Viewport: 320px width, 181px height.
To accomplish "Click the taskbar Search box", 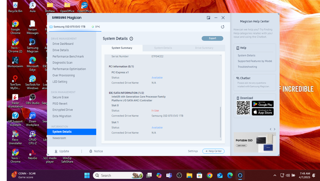I will [x=118, y=175].
